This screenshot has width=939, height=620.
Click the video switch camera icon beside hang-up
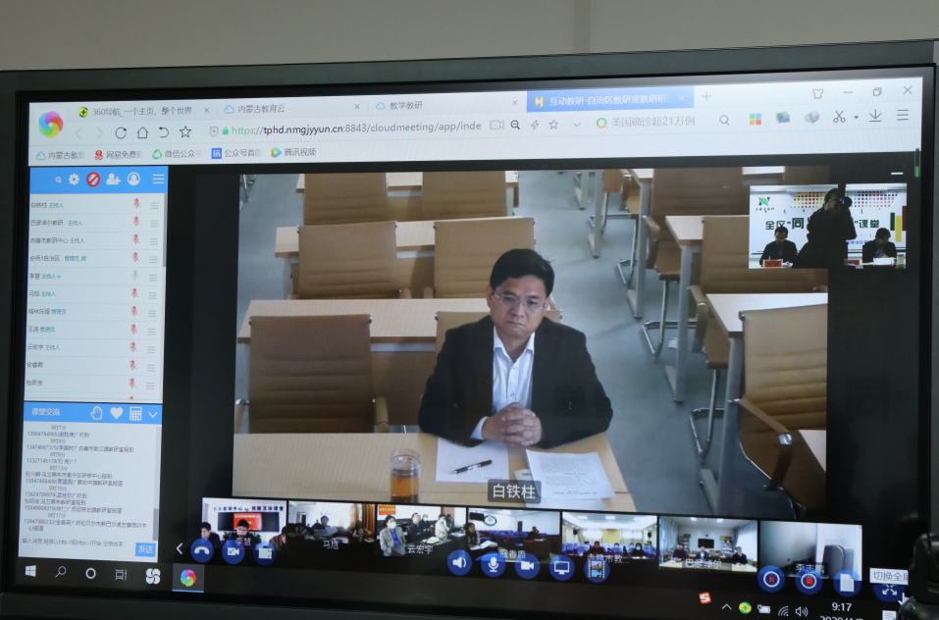233,551
